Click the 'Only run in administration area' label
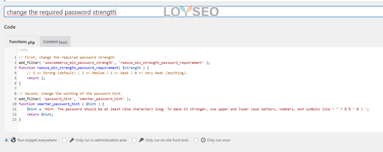Viewport: 383px width, 152px height. 101,140
